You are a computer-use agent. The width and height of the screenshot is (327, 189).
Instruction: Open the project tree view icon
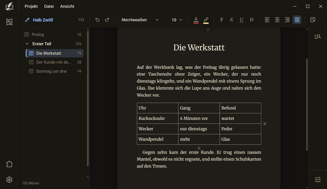click(9, 22)
